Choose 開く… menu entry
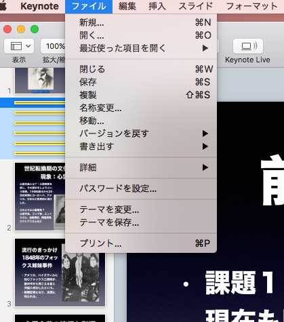This screenshot has height=322, width=284. tap(141, 35)
